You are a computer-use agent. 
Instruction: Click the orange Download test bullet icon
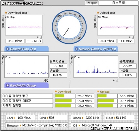pyautogui.click(x=6, y=13)
